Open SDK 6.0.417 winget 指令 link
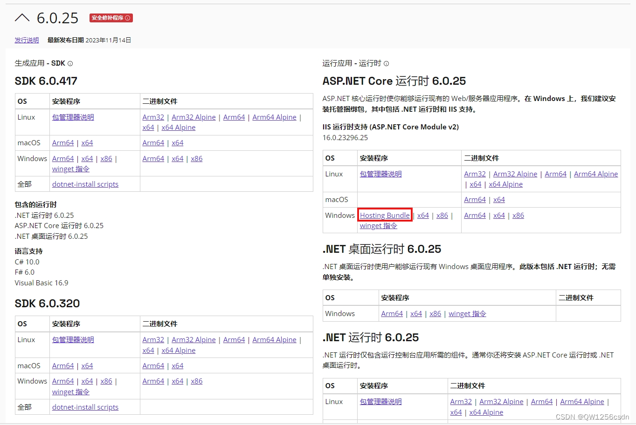The width and height of the screenshot is (636, 425). pos(71,169)
